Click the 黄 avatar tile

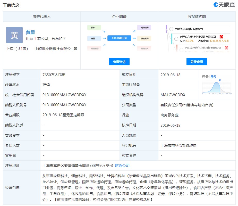point(14,35)
